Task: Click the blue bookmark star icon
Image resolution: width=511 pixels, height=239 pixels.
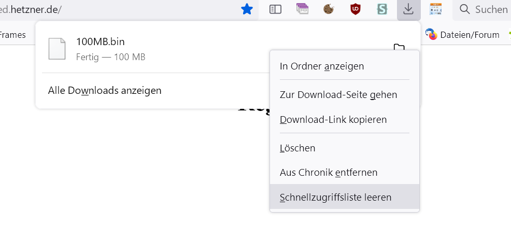Action: point(247,9)
